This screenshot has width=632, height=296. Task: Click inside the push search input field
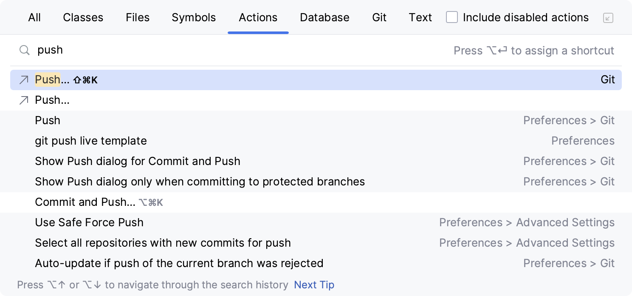[x=170, y=50]
